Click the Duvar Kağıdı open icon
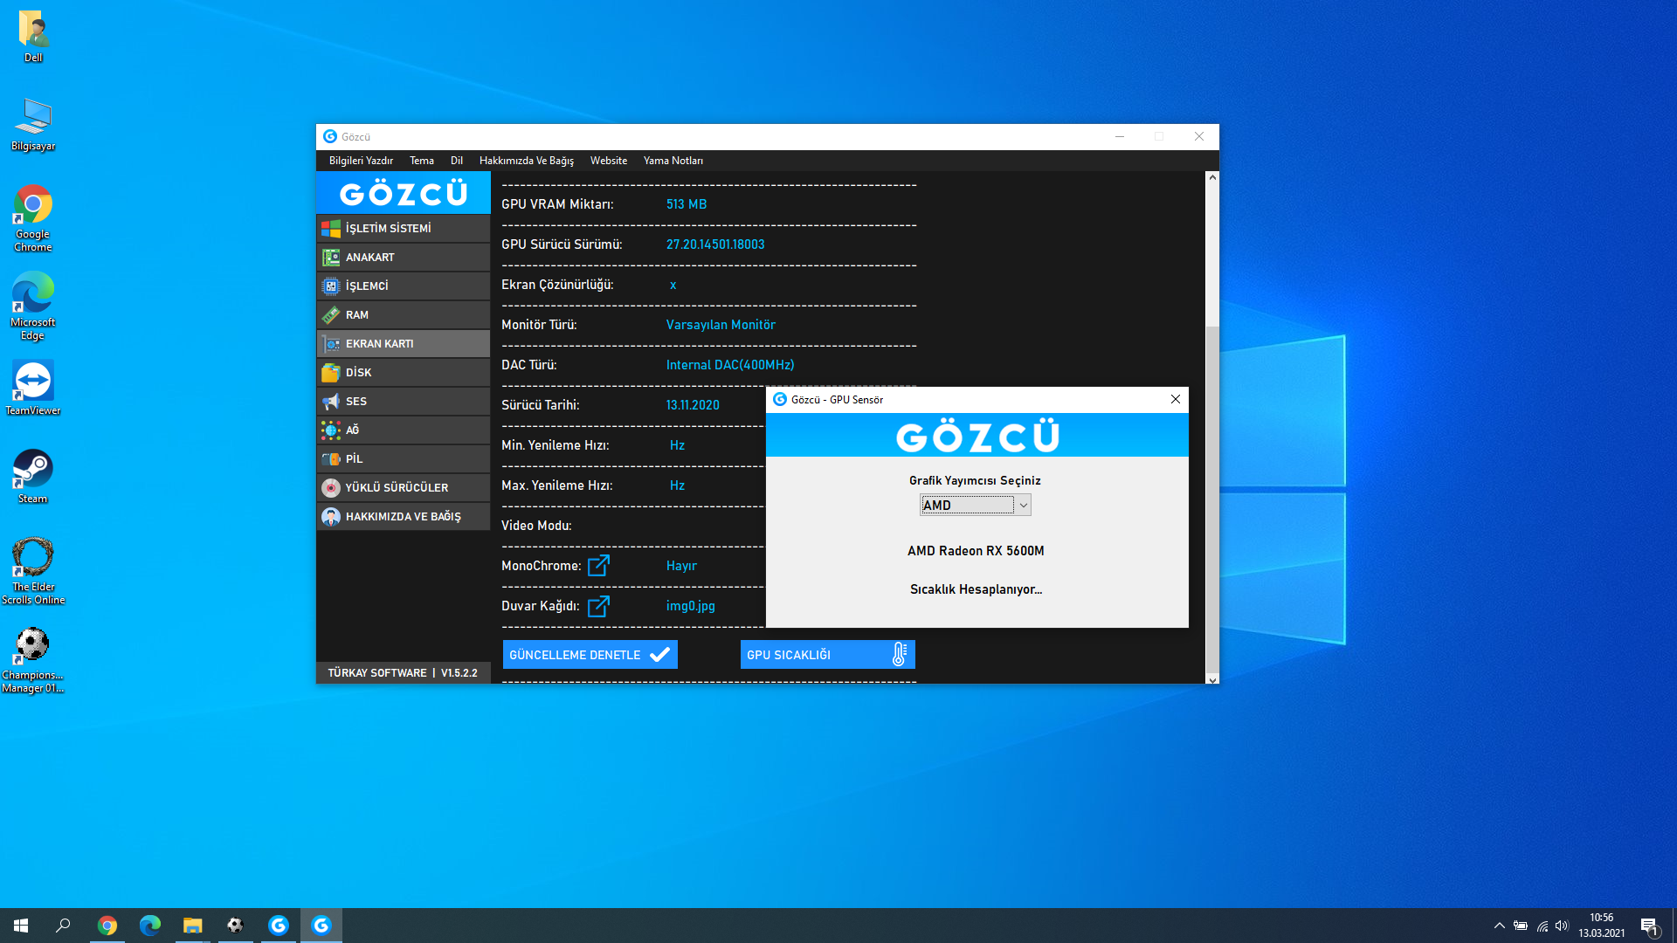 tap(598, 606)
